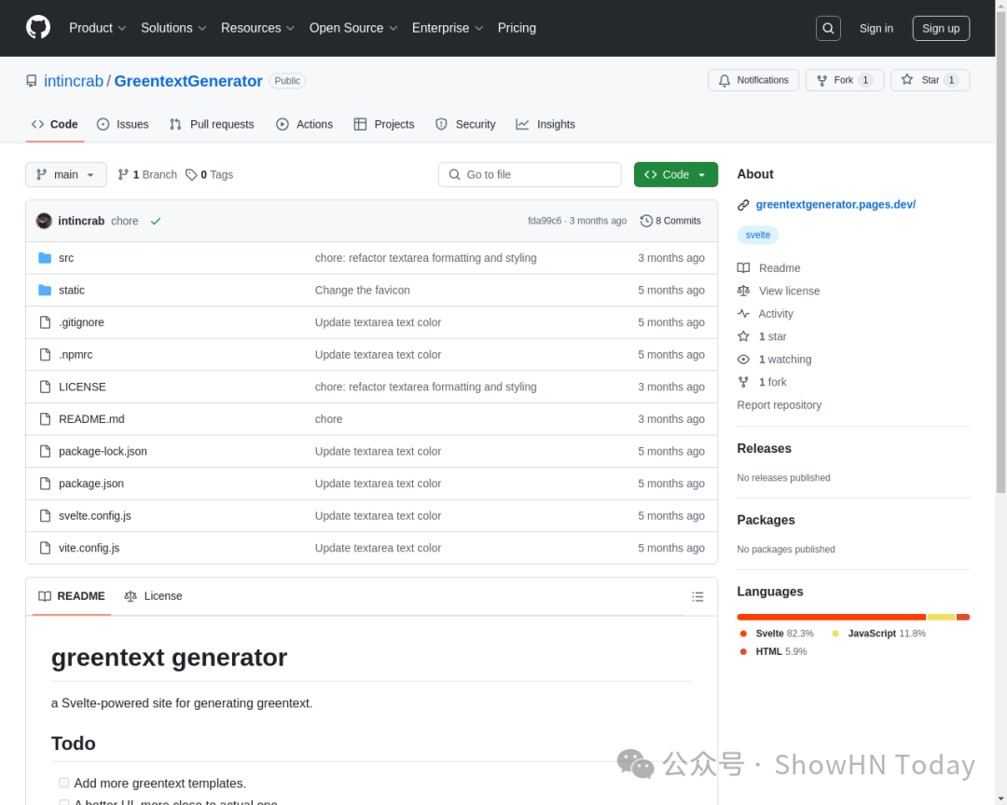Screen dimensions: 1007x805
Task: Click the Sign in link
Action: tap(876, 28)
